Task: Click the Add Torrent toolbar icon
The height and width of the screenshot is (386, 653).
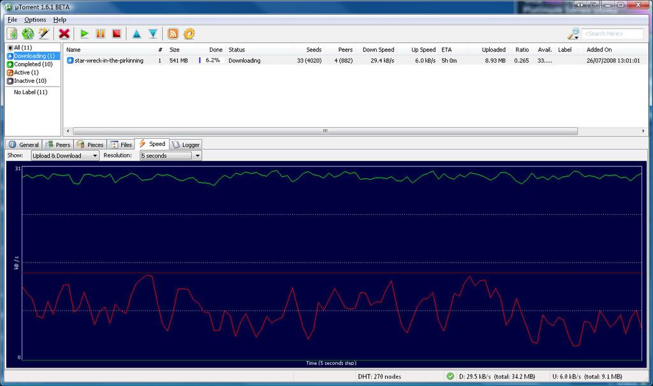Action: (x=12, y=34)
